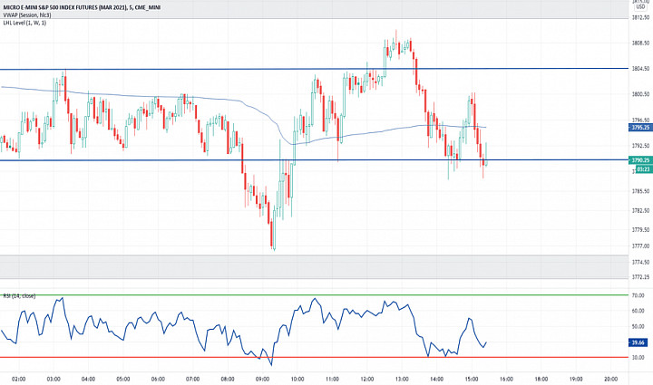The image size is (653, 385).
Task: Click the 3777.00 price scale label
Action: pos(640,246)
